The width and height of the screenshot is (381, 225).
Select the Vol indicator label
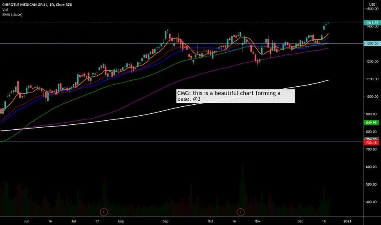(5, 10)
